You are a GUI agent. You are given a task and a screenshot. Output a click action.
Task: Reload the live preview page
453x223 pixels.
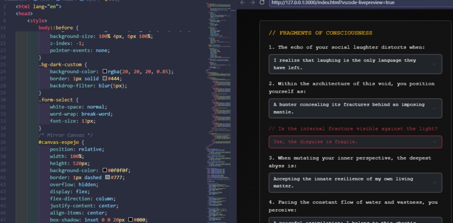(x=262, y=2)
